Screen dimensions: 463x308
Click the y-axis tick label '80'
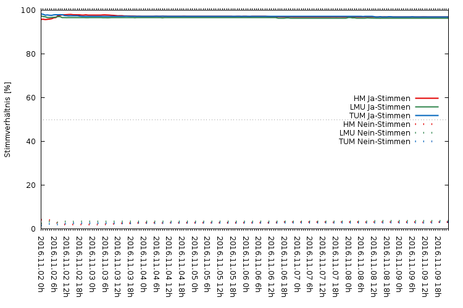pos(31,54)
